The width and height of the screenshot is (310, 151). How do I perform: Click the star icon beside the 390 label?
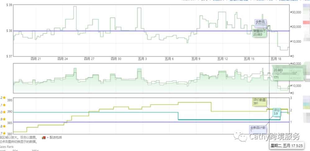[4, 112]
